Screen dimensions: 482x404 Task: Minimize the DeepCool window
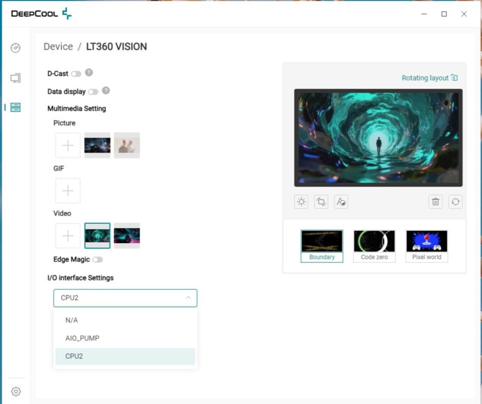[424, 14]
